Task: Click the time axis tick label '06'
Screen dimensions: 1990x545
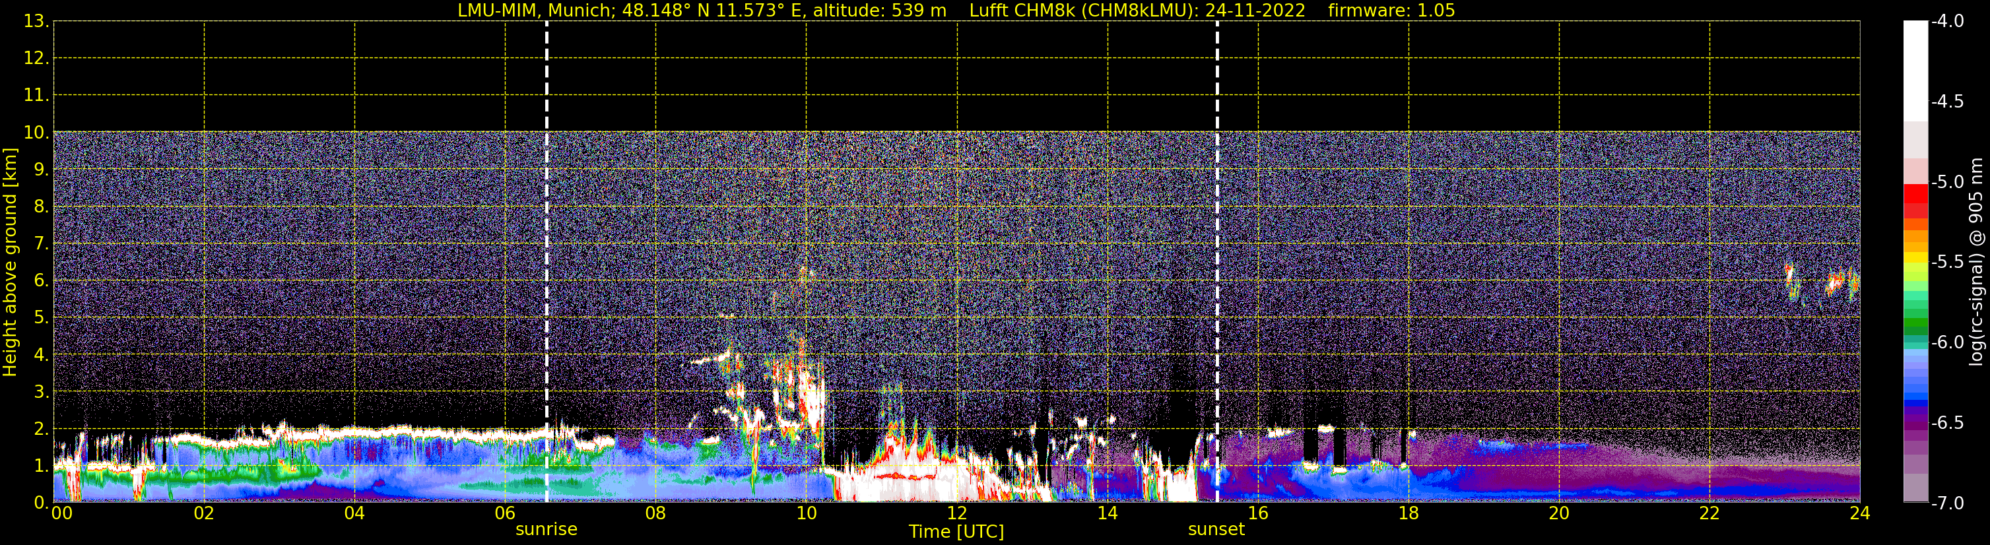Action: (x=505, y=513)
